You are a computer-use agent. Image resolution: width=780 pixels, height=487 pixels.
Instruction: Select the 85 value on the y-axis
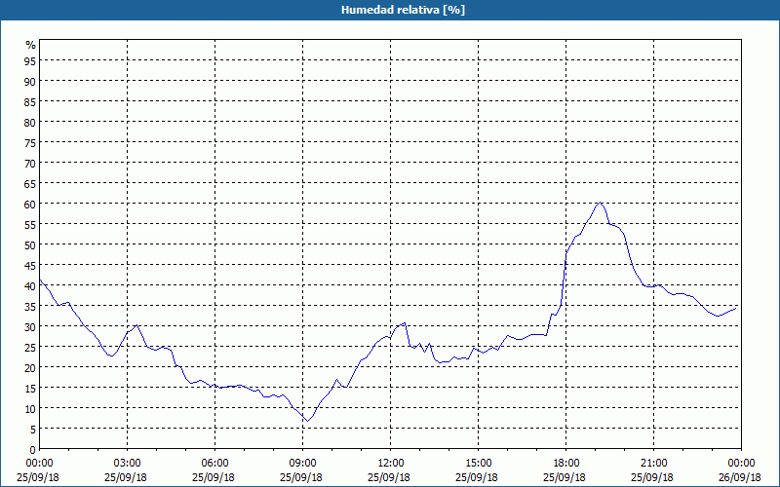30,101
